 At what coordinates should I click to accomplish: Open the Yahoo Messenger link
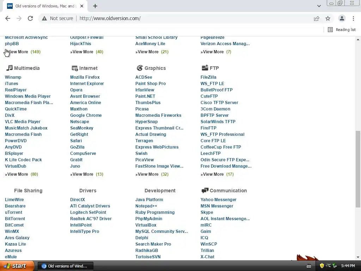pyautogui.click(x=219, y=200)
